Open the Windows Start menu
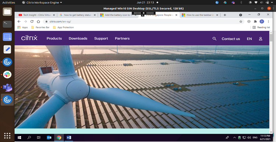The height and width of the screenshot is (142, 276). coord(20,138)
